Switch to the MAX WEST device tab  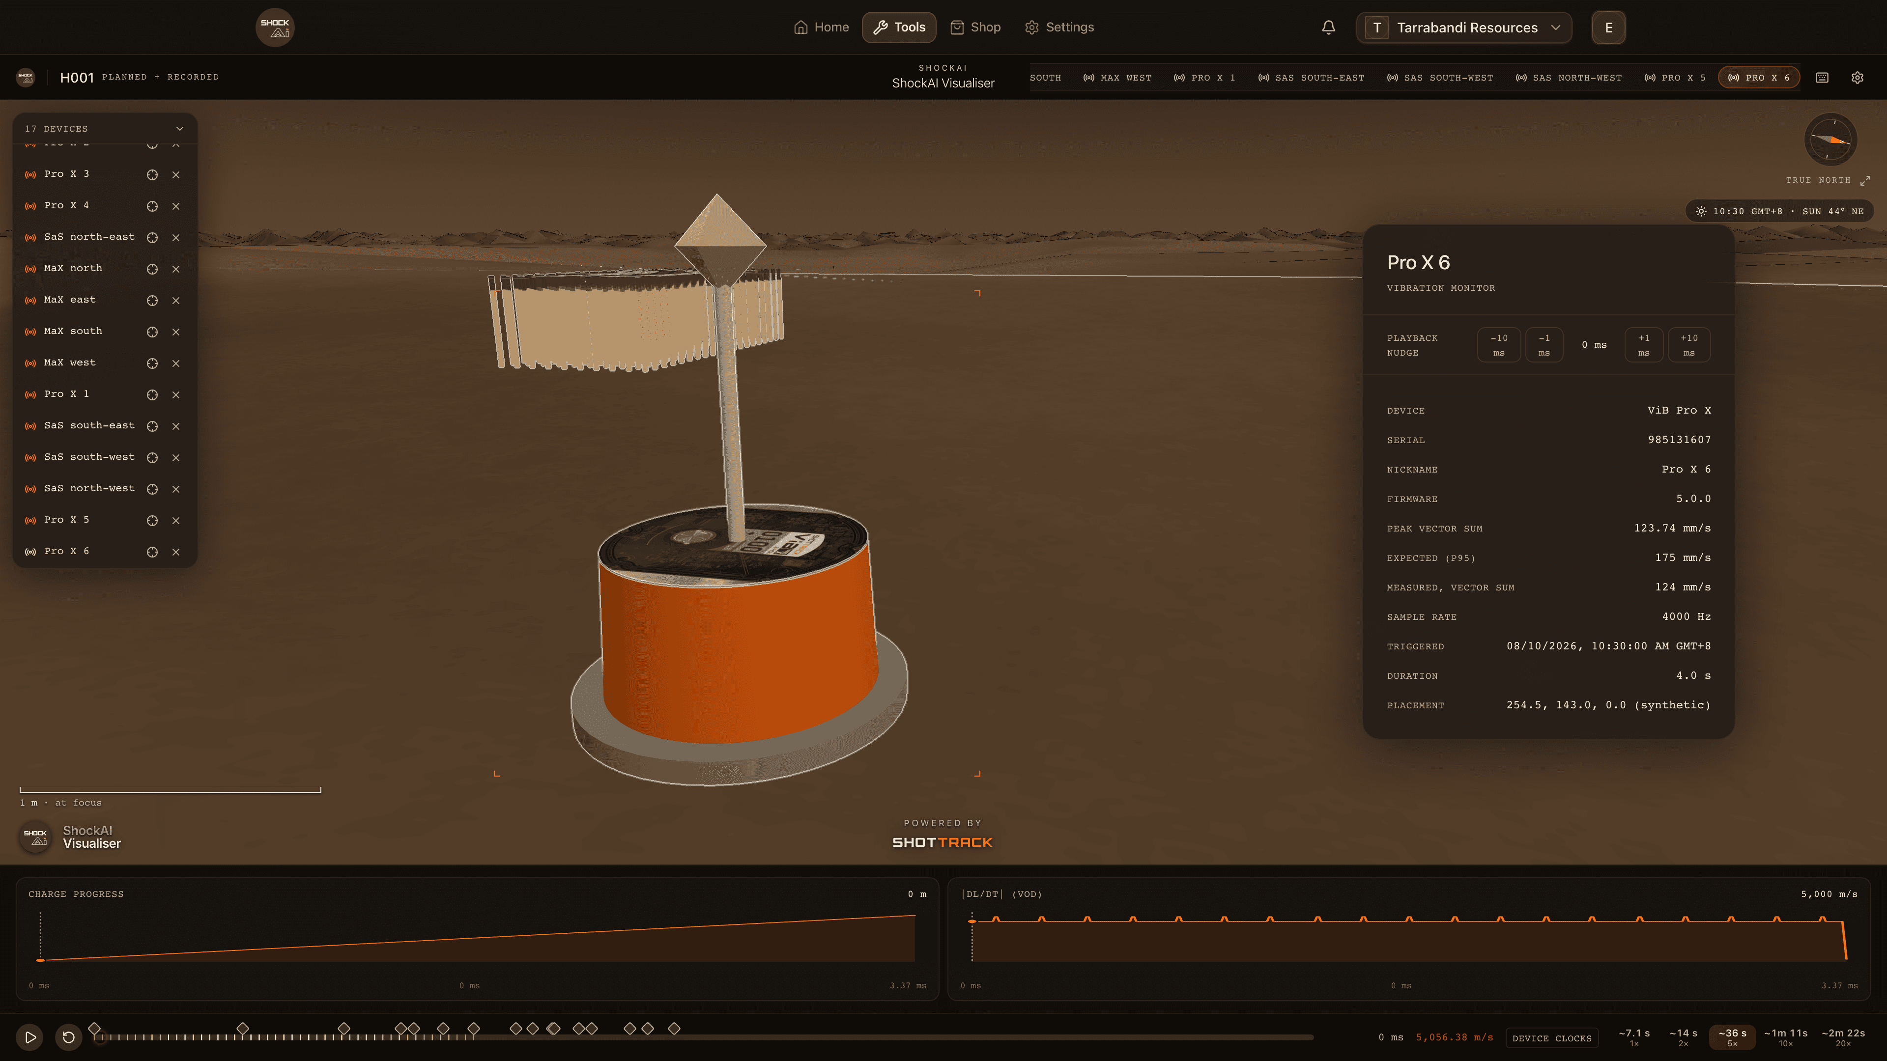coord(1117,78)
